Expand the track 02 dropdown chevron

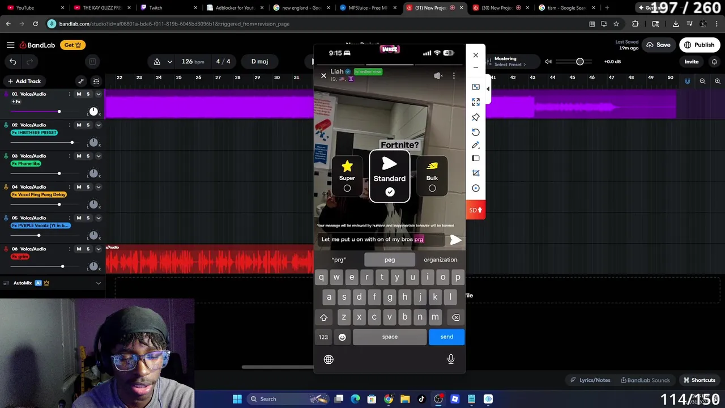point(98,125)
